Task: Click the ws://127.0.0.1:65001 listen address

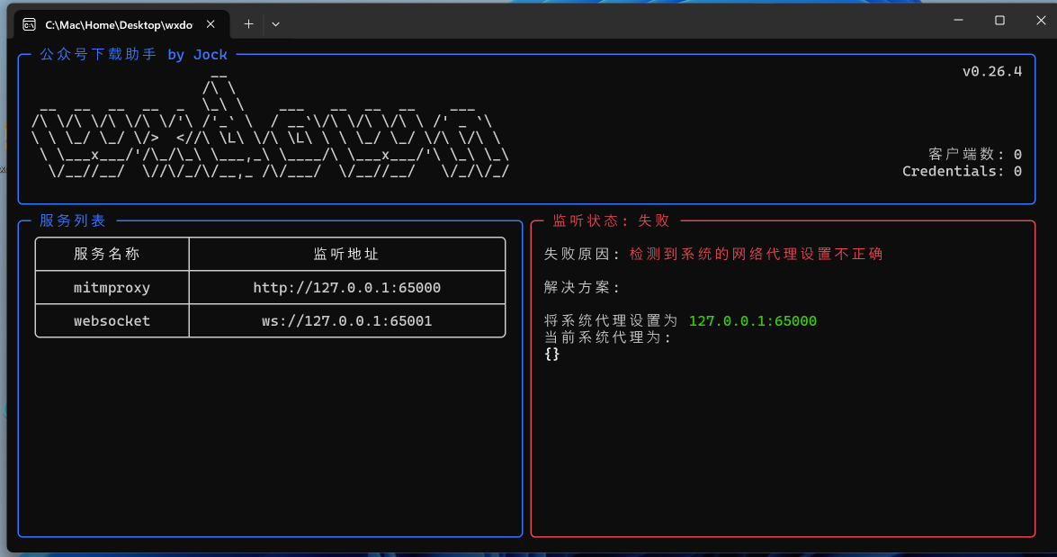Action: pyautogui.click(x=346, y=320)
